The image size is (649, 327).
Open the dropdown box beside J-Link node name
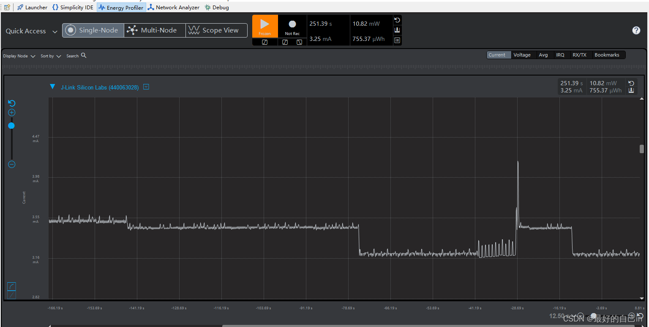[x=146, y=87]
